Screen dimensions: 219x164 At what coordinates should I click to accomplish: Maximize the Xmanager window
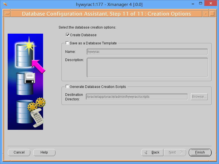(x=201, y=3)
